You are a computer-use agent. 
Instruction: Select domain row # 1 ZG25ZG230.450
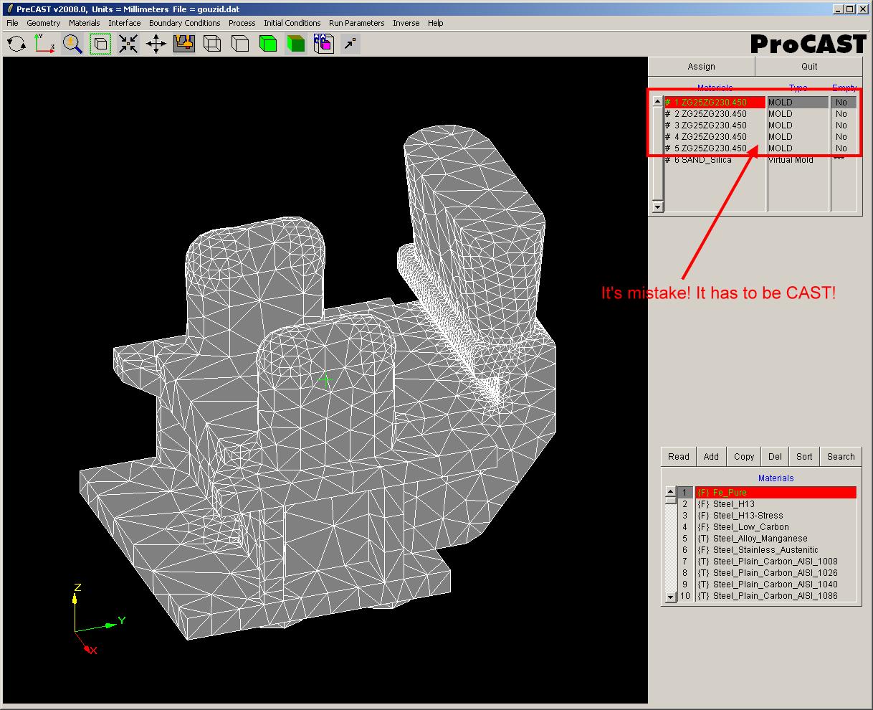(x=715, y=103)
